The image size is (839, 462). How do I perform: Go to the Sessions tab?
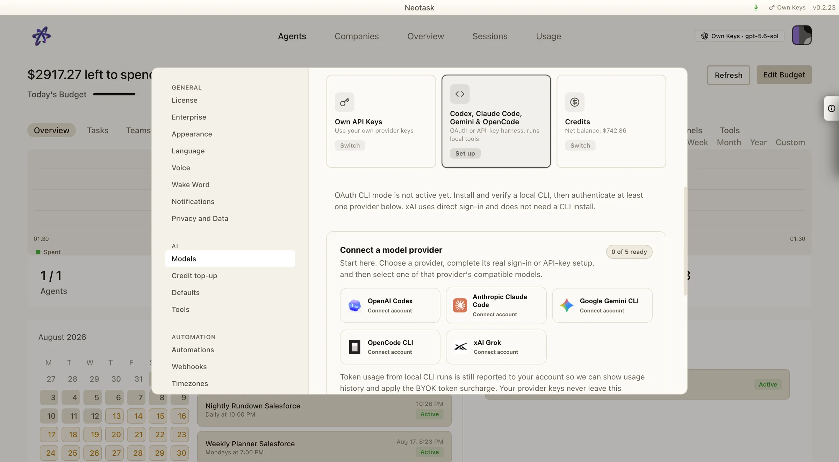tap(490, 36)
